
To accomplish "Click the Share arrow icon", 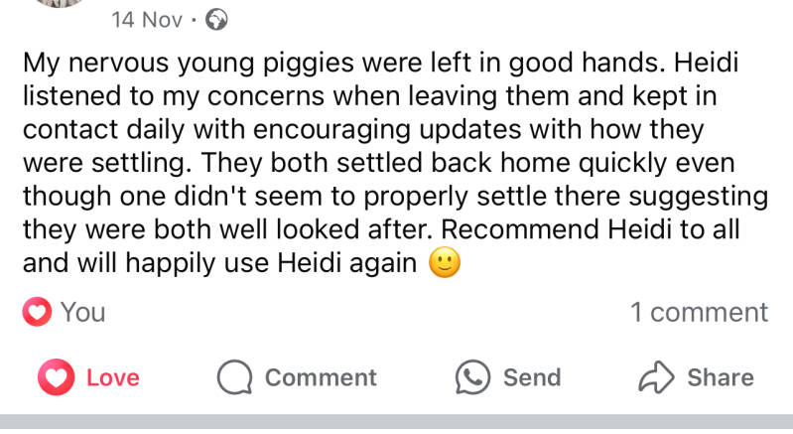I will point(656,377).
